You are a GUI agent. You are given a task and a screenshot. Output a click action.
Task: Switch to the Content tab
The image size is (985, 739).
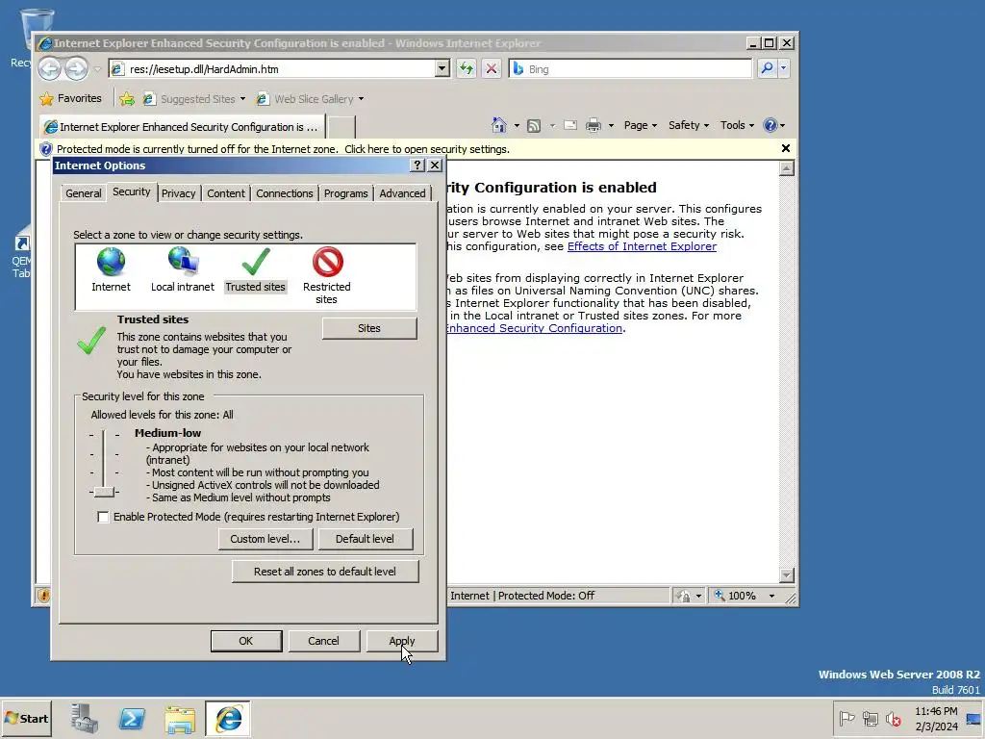(226, 193)
